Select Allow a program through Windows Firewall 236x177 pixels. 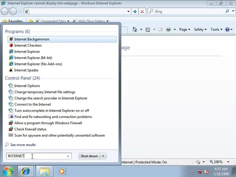(48, 123)
